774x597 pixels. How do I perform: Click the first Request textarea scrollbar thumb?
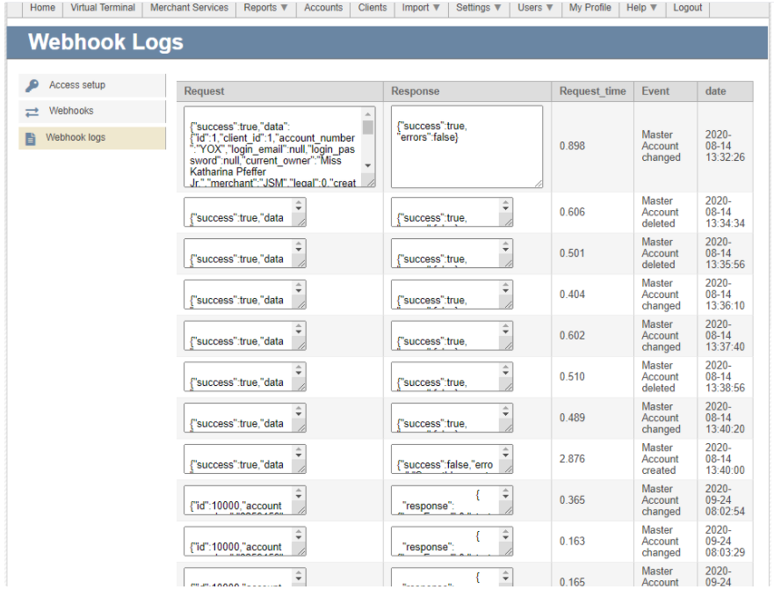[x=368, y=127]
